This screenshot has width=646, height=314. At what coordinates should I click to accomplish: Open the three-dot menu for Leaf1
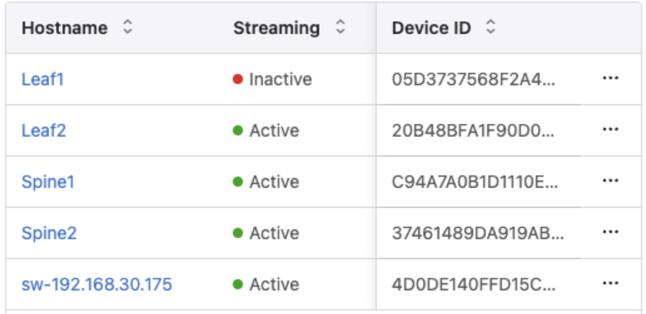pyautogui.click(x=610, y=79)
